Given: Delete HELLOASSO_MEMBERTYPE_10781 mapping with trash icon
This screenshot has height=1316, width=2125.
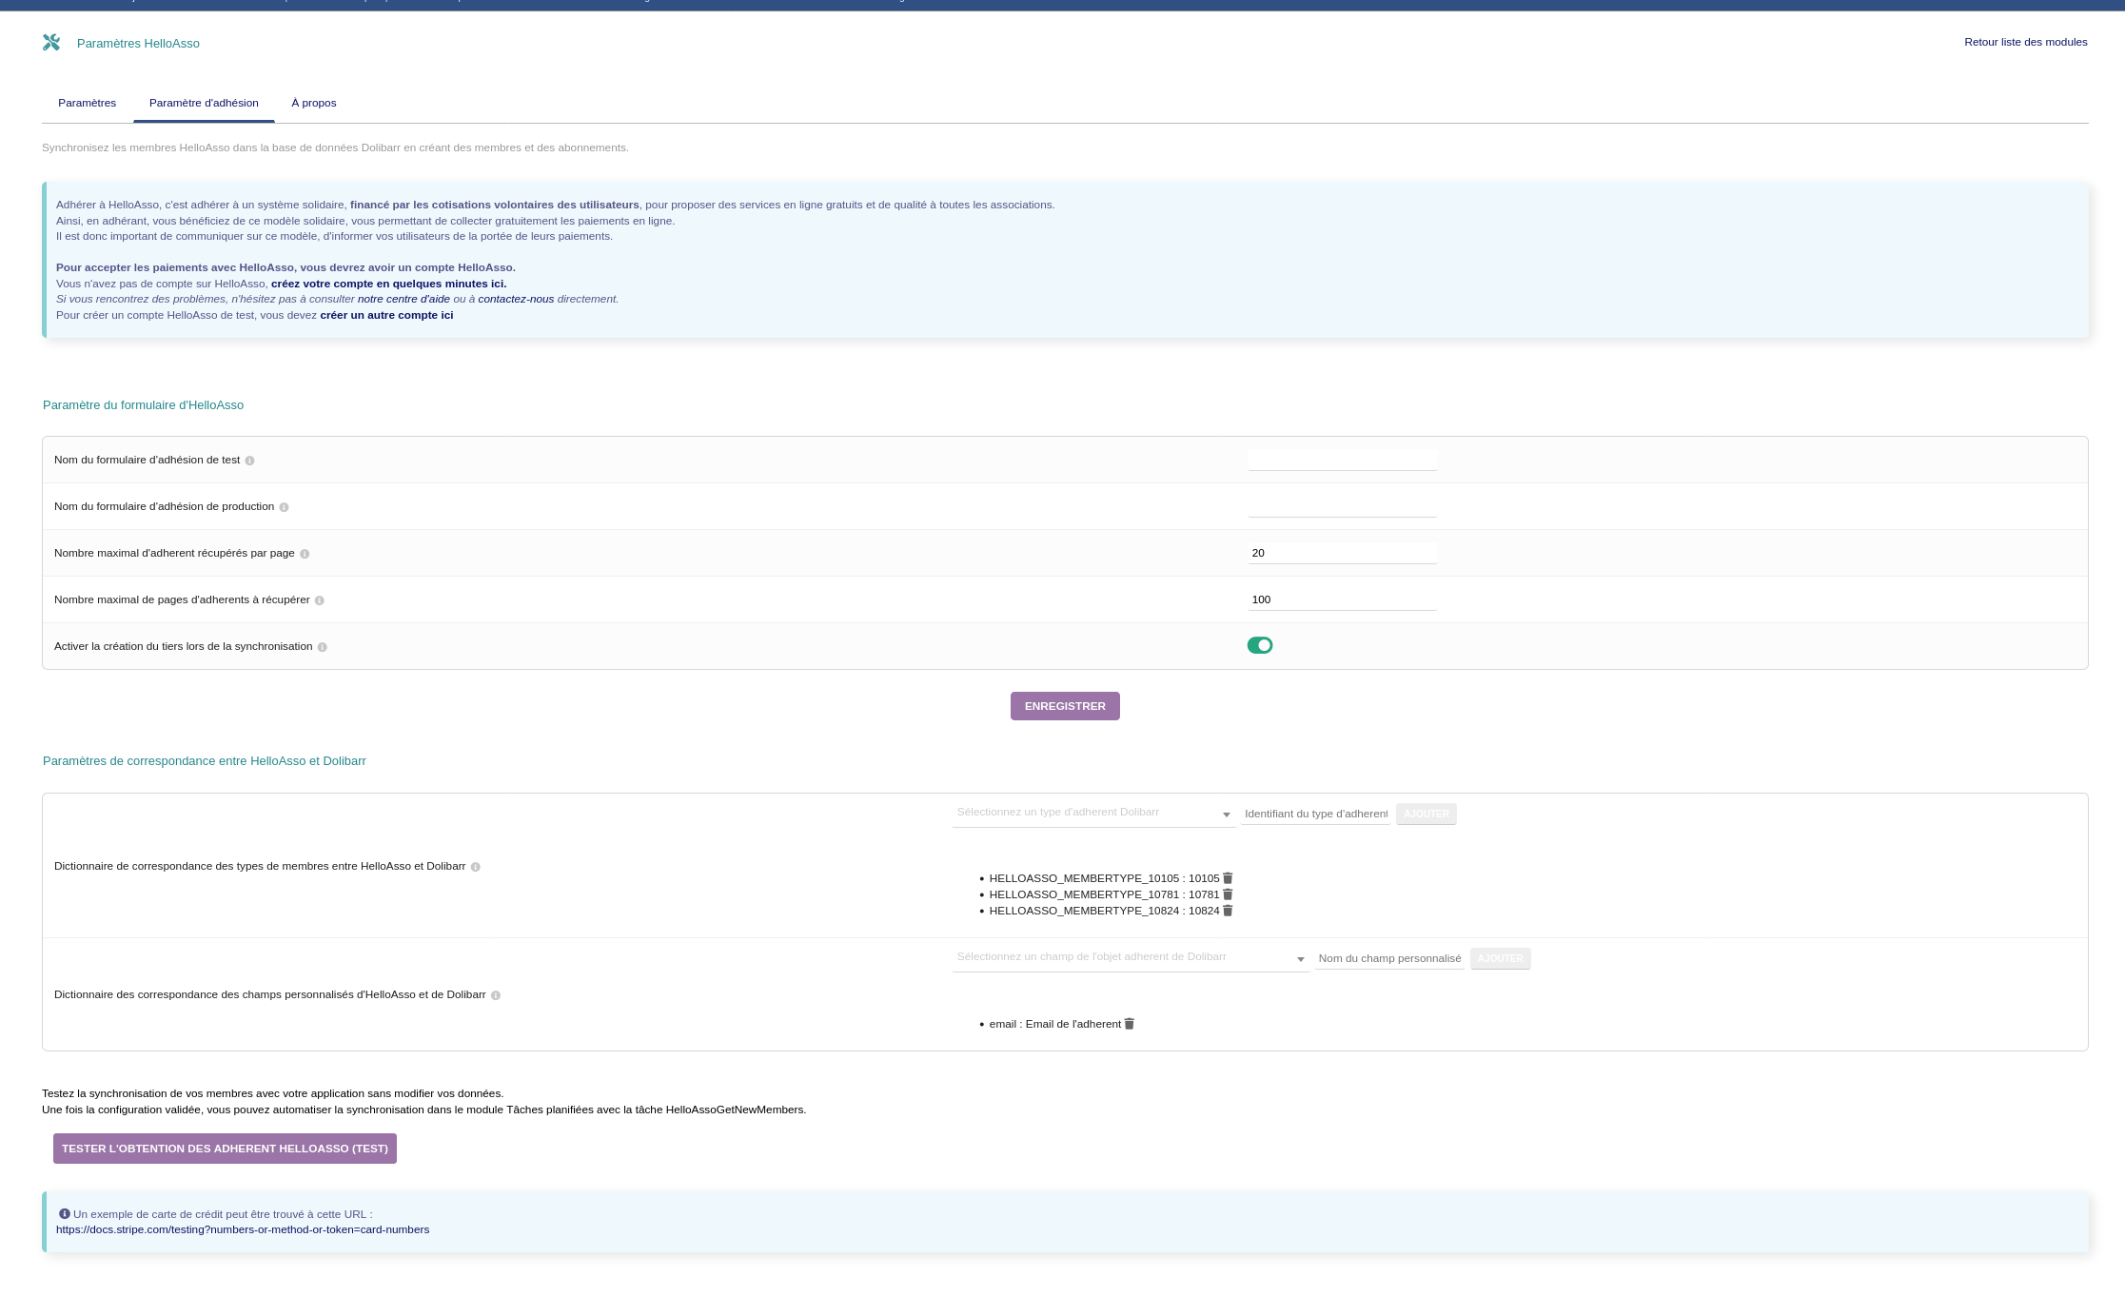Looking at the screenshot, I should click(x=1228, y=894).
